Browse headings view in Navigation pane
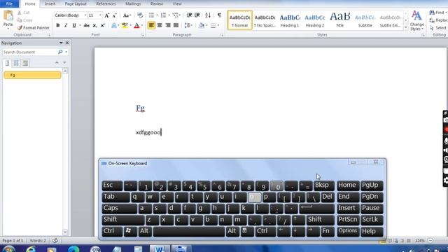 point(8,63)
